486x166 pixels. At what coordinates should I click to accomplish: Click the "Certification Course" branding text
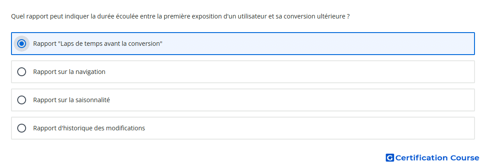[437, 158]
